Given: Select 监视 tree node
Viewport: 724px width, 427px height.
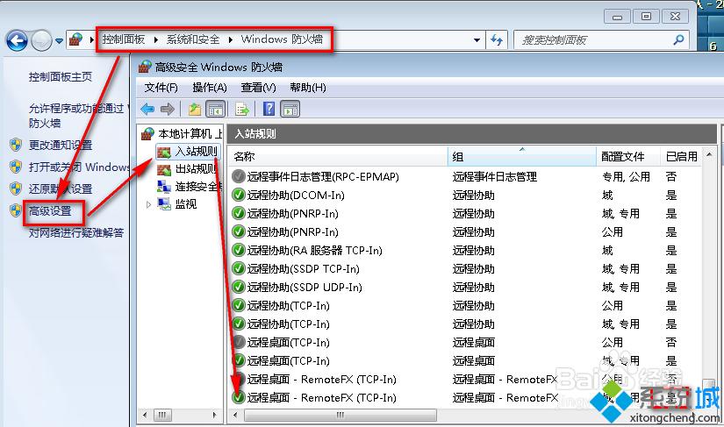Looking at the screenshot, I should 177,203.
